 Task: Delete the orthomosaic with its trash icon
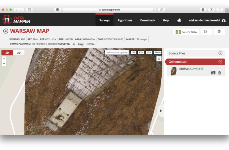pos(219,73)
